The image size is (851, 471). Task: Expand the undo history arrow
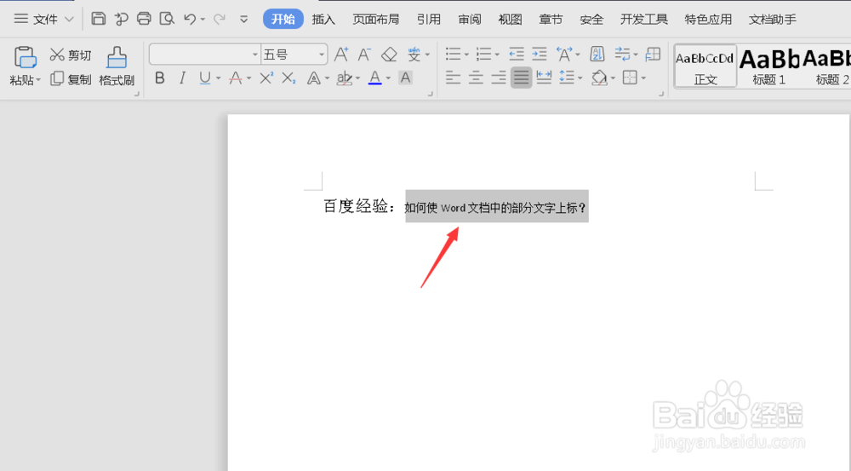[x=203, y=20]
